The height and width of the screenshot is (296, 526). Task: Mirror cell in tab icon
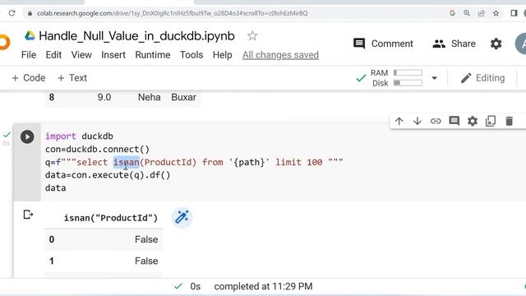click(491, 121)
